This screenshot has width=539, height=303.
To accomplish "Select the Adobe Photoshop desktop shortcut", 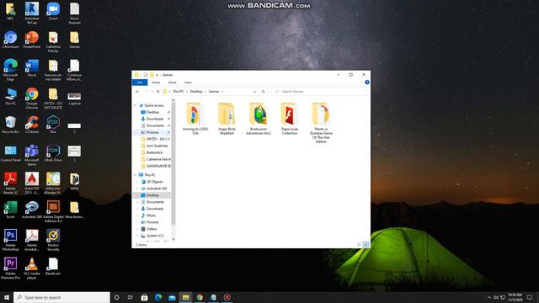I will point(10,240).
